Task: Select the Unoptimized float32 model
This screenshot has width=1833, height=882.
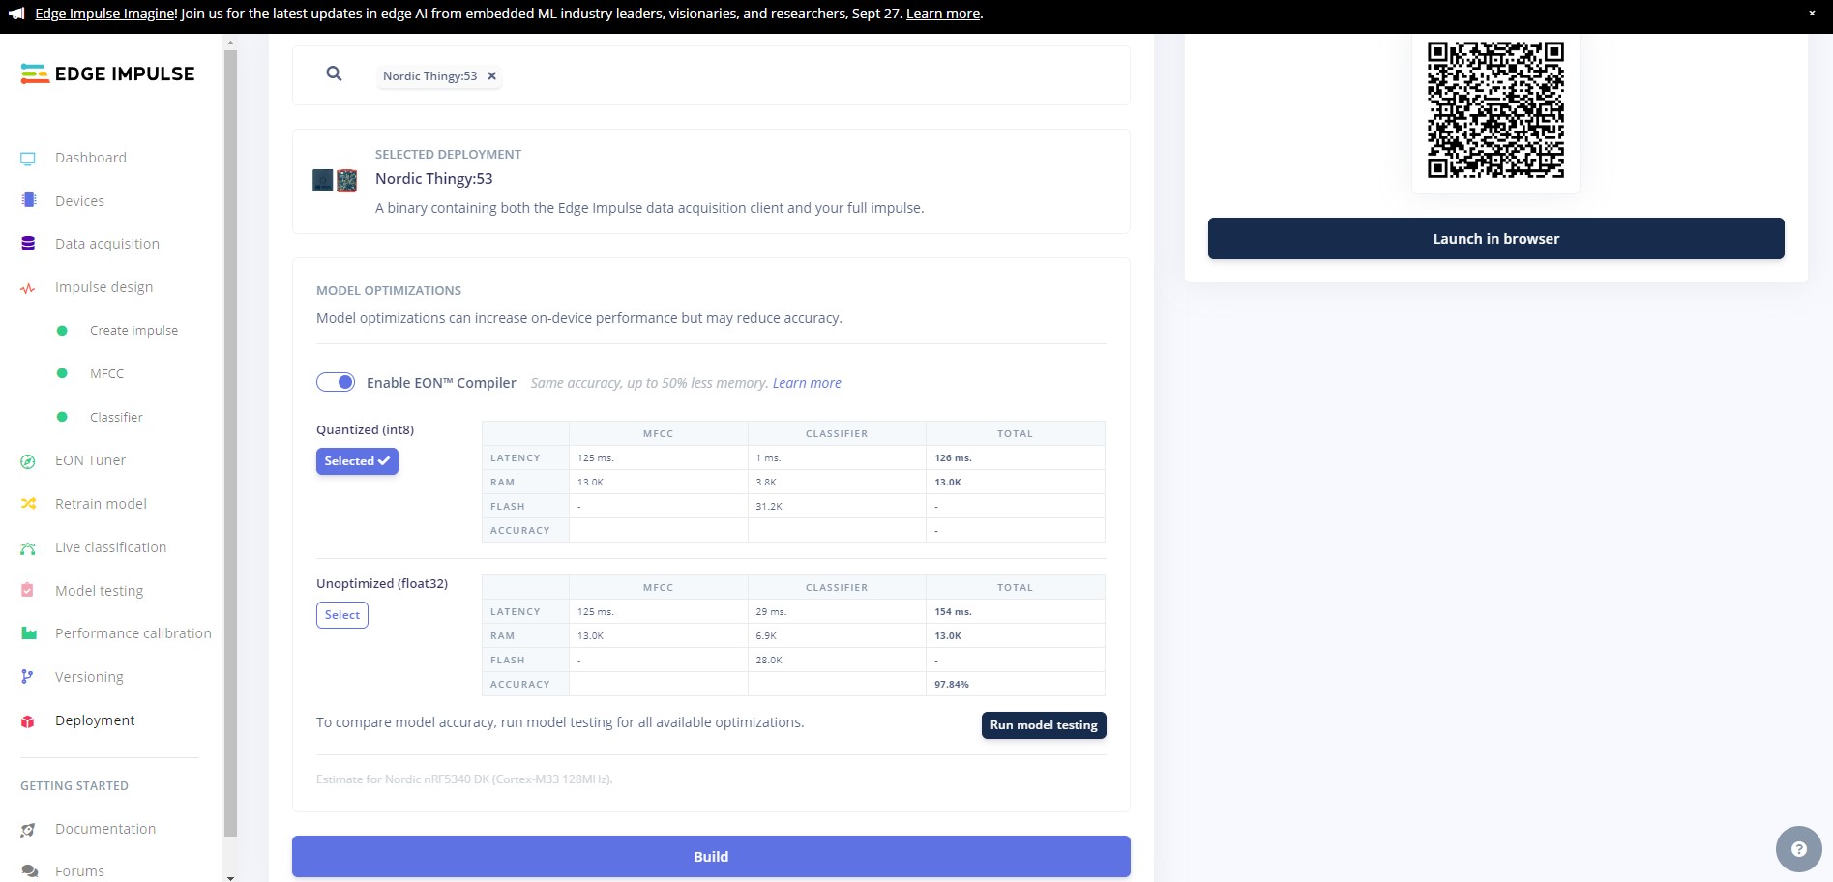Action: click(342, 615)
